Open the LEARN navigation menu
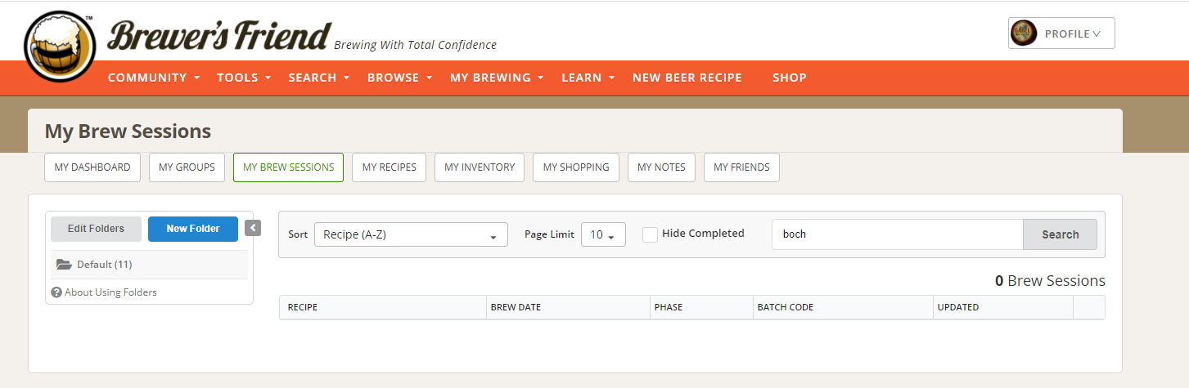Image resolution: width=1189 pixels, height=388 pixels. pyautogui.click(x=588, y=78)
